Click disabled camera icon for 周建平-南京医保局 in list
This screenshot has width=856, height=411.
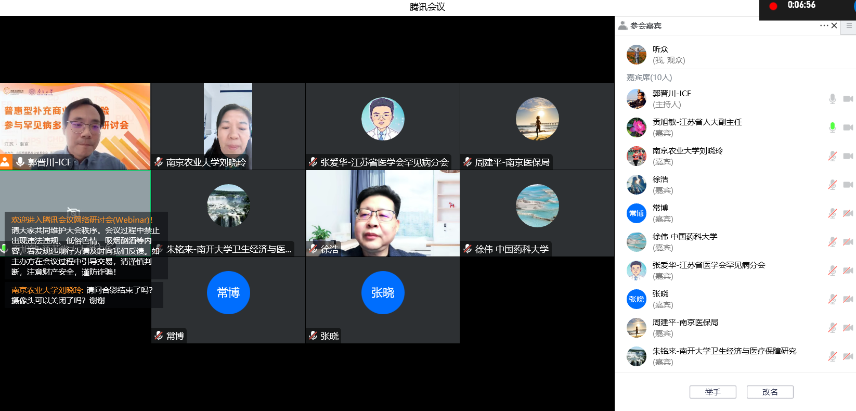pyautogui.click(x=848, y=328)
